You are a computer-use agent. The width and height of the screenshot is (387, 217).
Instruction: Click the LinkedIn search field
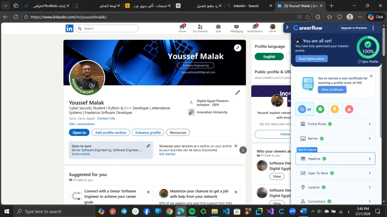pos(107,29)
